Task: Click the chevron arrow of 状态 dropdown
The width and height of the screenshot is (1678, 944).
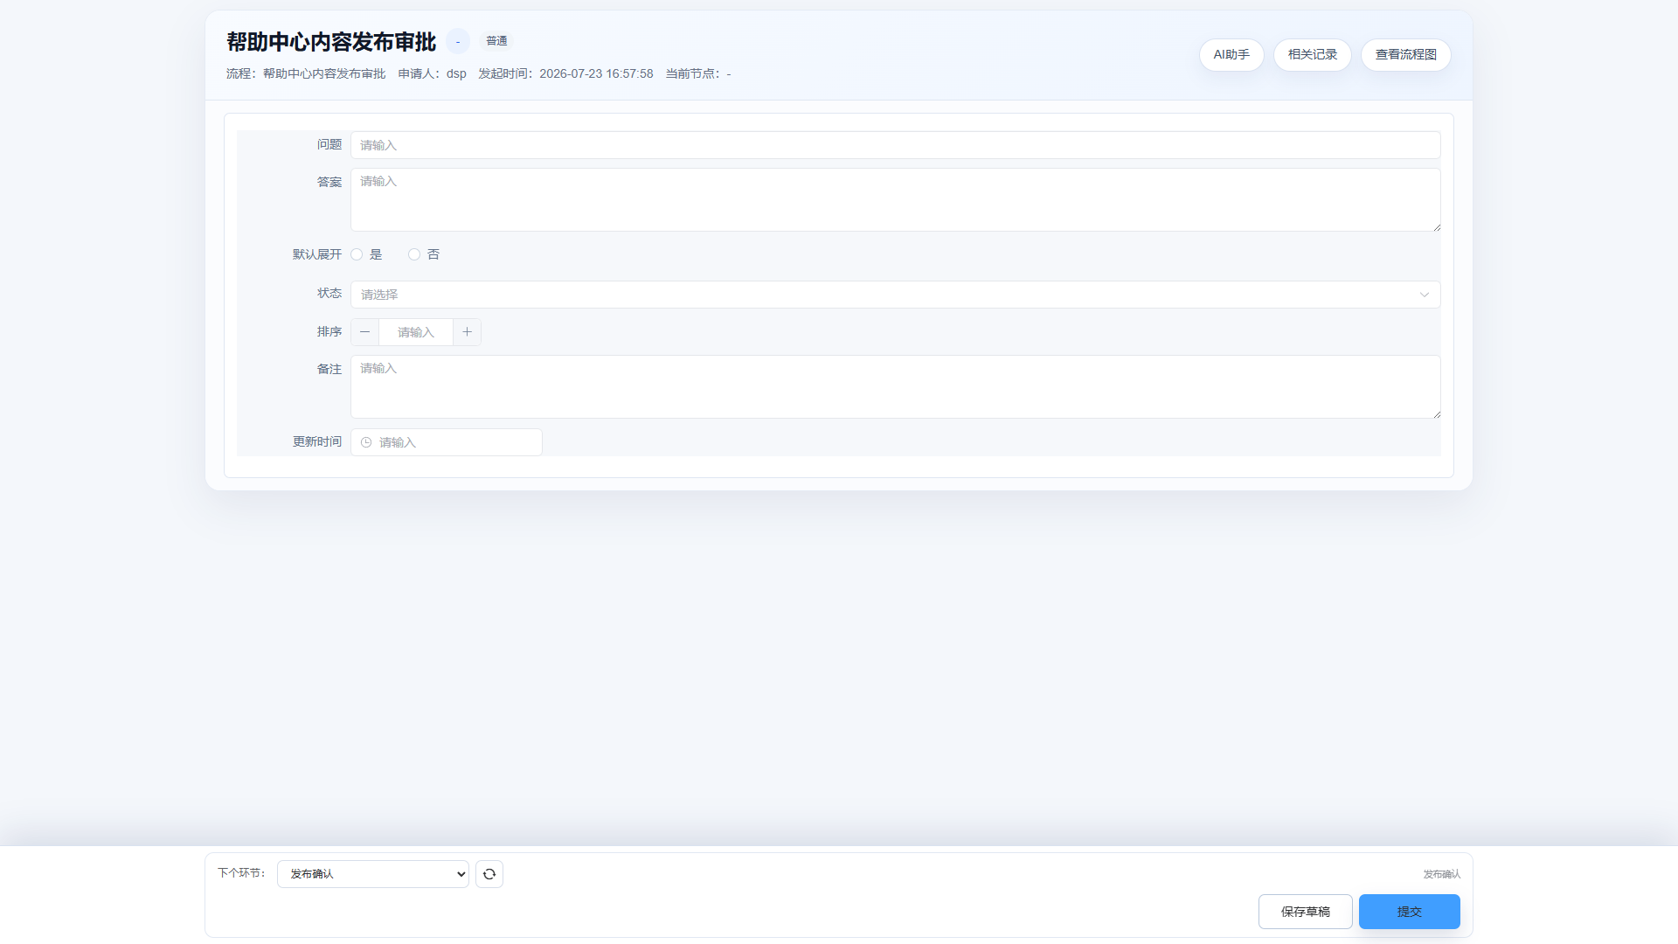Action: 1425,295
